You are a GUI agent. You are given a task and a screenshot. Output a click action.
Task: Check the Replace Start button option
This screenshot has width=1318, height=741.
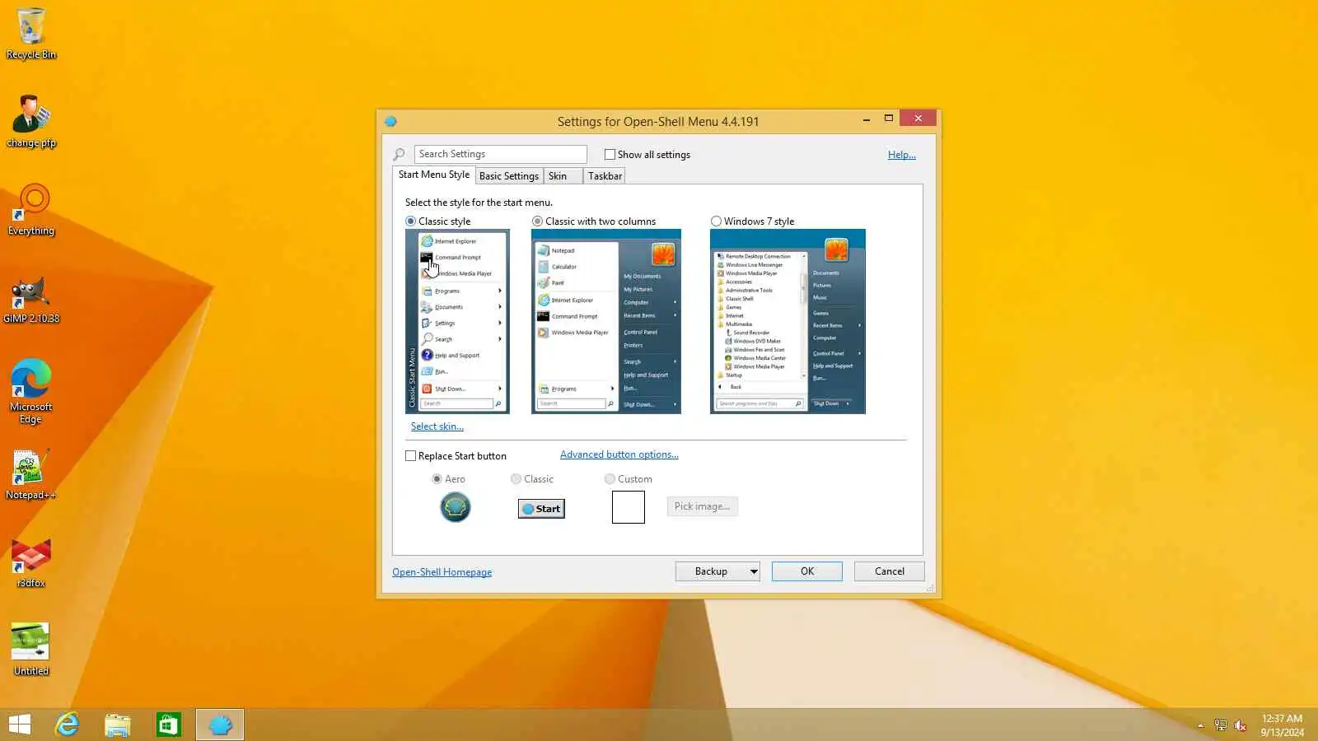[410, 455]
